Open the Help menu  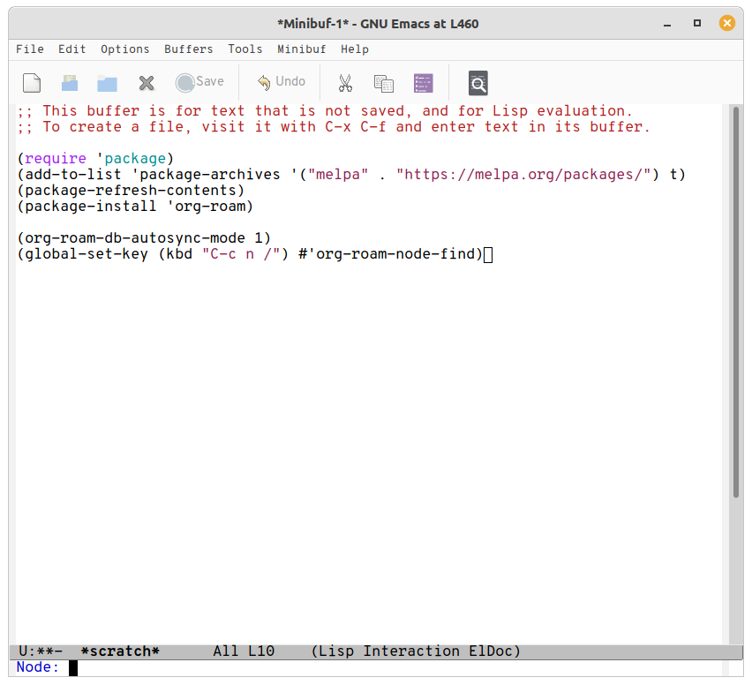[355, 49]
